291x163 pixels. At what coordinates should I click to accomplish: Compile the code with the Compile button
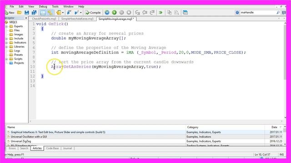tap(93, 13)
